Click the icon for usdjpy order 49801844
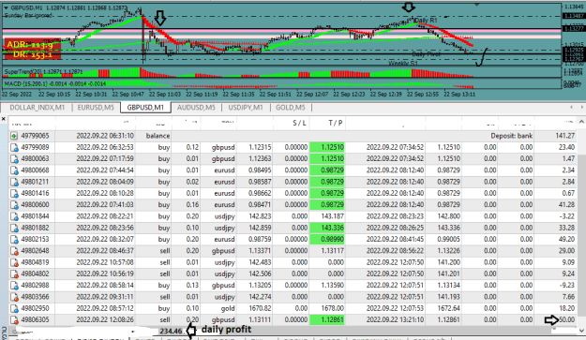The width and height of the screenshot is (586, 340). click(14, 216)
